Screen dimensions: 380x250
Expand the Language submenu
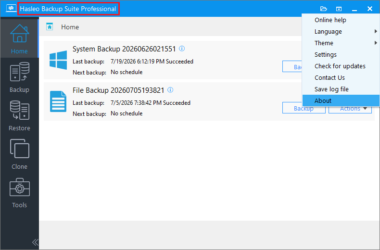click(x=341, y=32)
